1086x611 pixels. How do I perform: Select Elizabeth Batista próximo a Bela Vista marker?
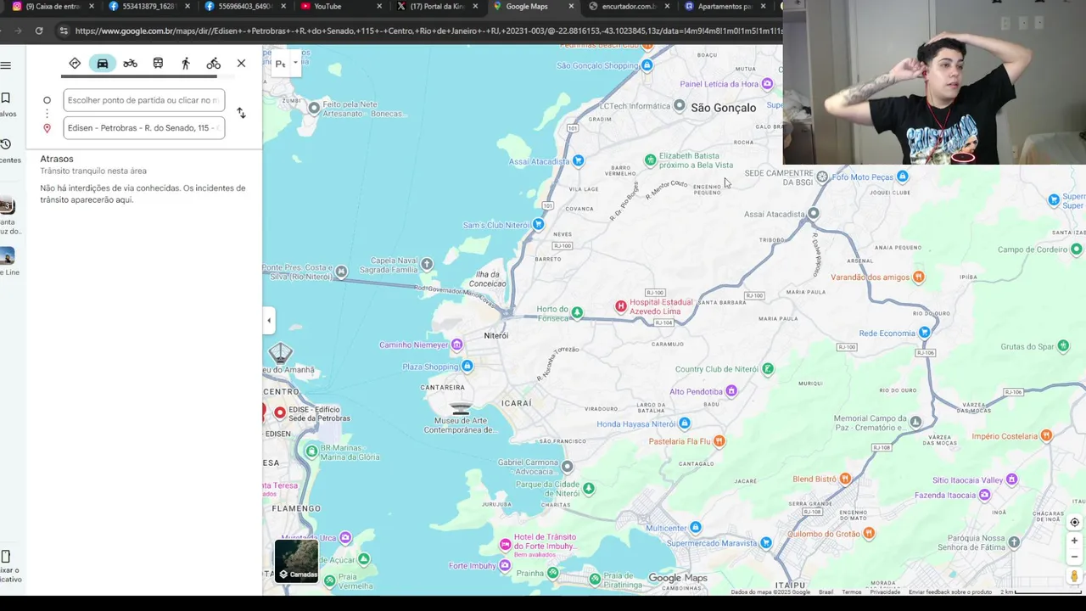(x=650, y=160)
